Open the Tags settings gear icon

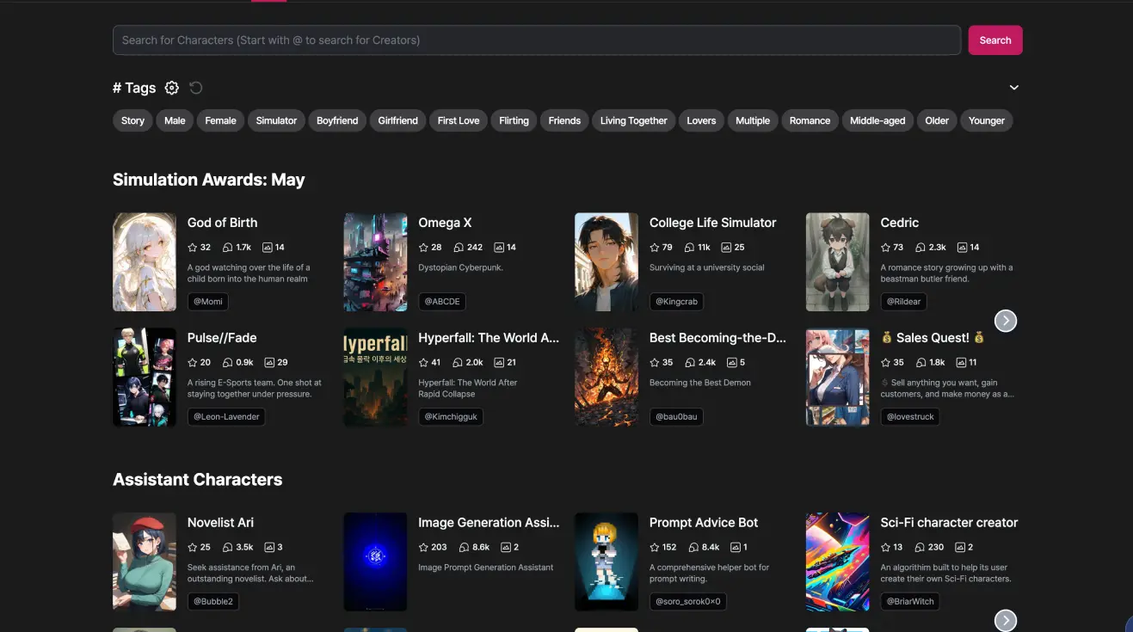171,88
